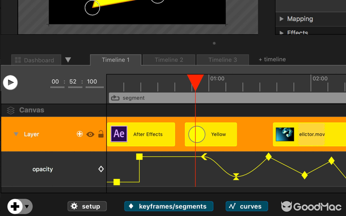Open the dropdown arrow beside Dashboard
The image size is (346, 216).
coord(68,60)
